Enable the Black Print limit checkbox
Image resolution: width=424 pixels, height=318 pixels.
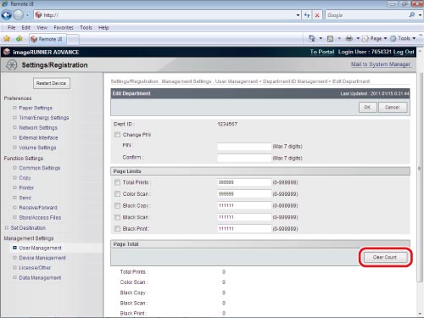(x=117, y=229)
